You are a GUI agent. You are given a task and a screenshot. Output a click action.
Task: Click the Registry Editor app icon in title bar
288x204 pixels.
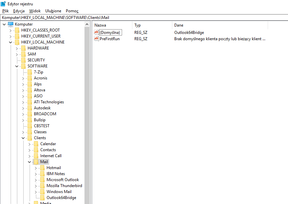click(3, 4)
